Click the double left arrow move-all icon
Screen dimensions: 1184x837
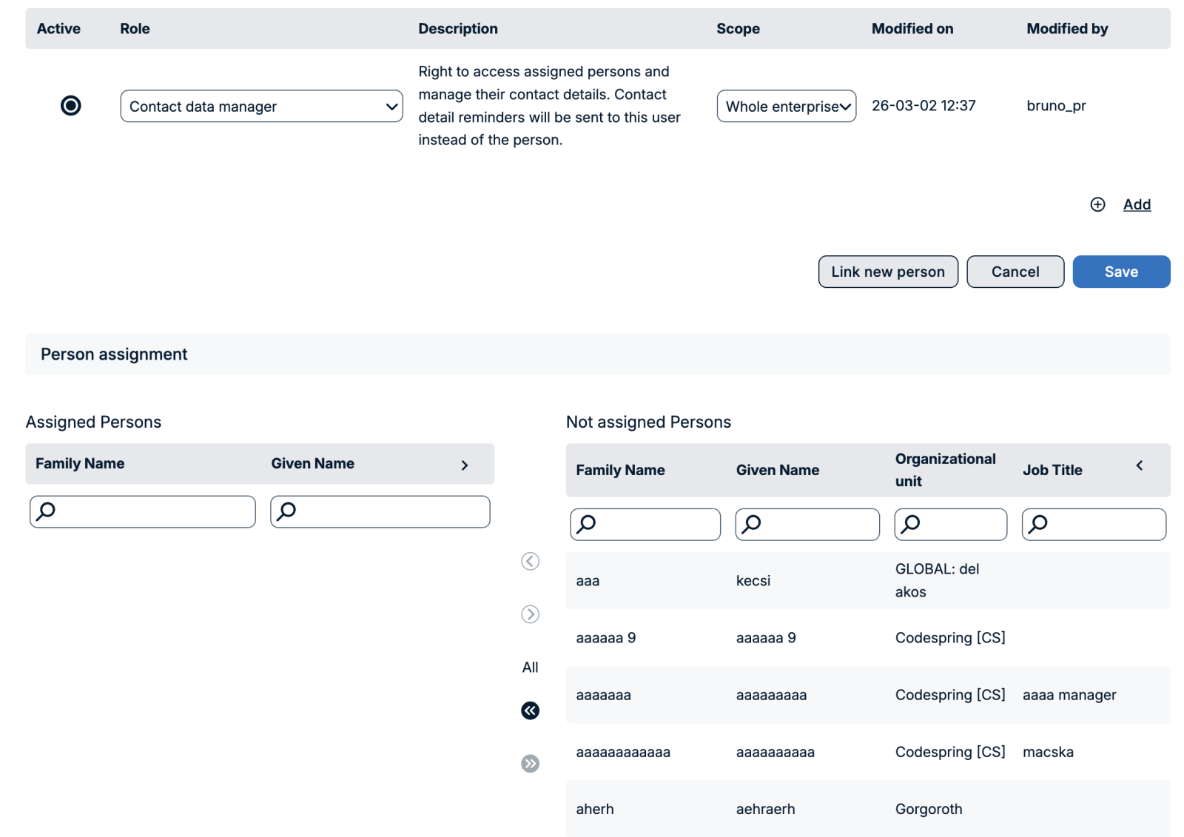[530, 710]
